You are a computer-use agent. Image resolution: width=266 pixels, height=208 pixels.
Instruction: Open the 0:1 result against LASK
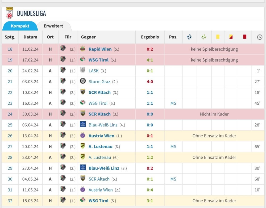[150, 71]
